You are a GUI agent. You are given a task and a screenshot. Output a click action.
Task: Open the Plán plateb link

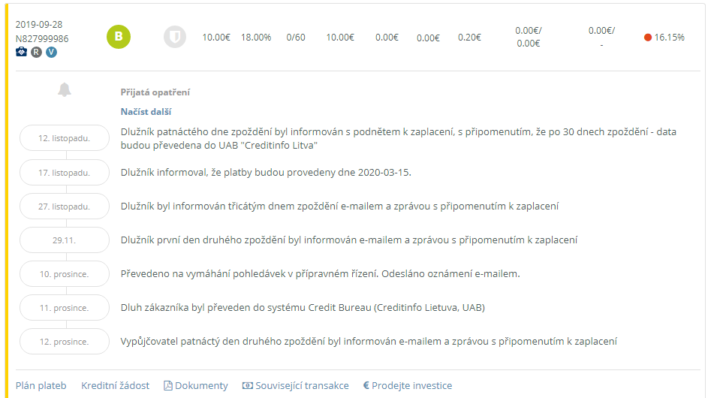41,385
